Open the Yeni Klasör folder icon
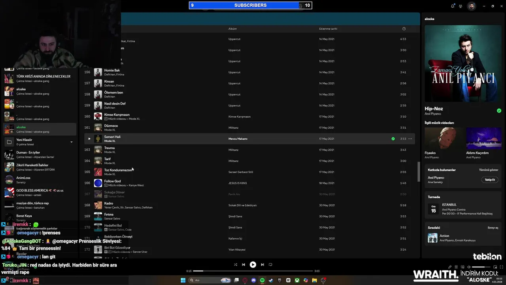 click(9, 142)
